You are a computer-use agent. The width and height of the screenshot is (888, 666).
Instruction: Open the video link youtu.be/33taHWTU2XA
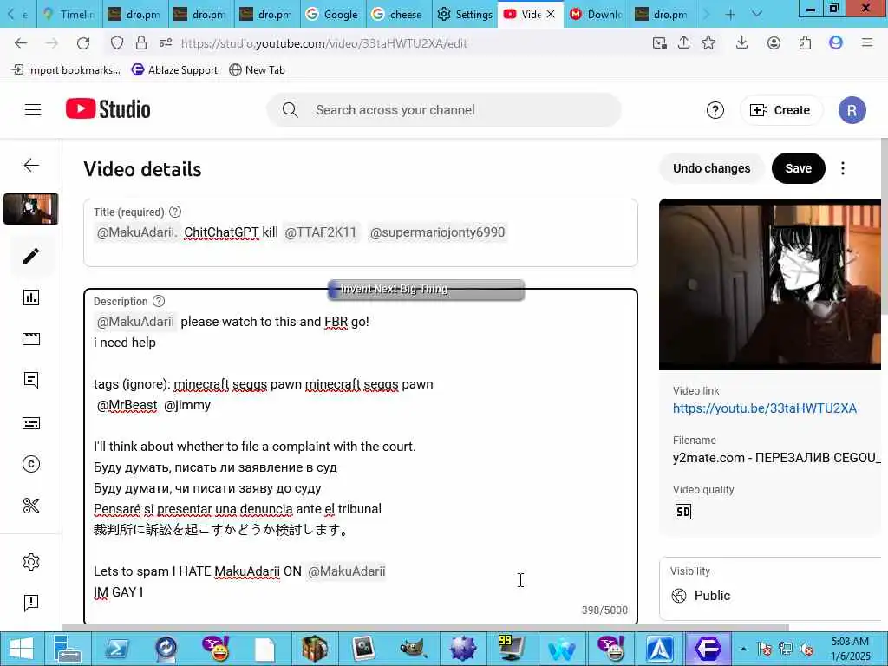(x=765, y=408)
